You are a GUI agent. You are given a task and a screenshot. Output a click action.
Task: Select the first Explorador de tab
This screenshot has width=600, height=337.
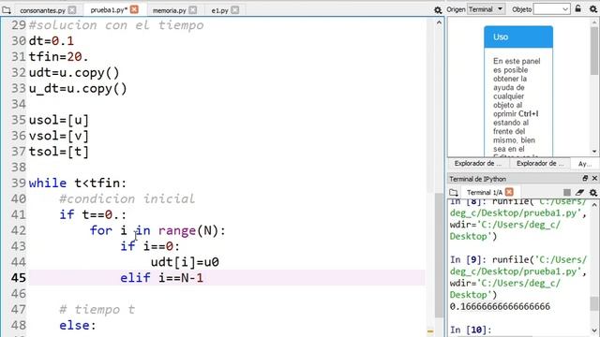(x=478, y=164)
